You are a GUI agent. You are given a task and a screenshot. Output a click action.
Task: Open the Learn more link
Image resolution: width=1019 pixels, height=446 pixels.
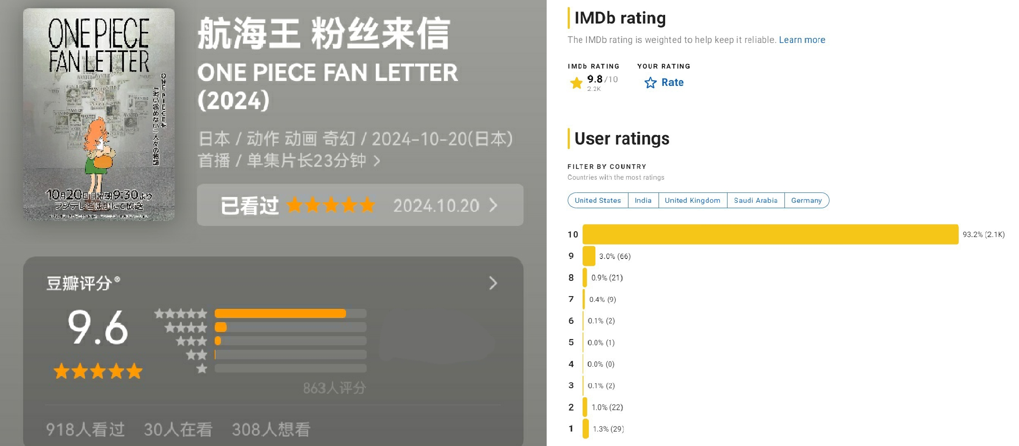(x=802, y=40)
